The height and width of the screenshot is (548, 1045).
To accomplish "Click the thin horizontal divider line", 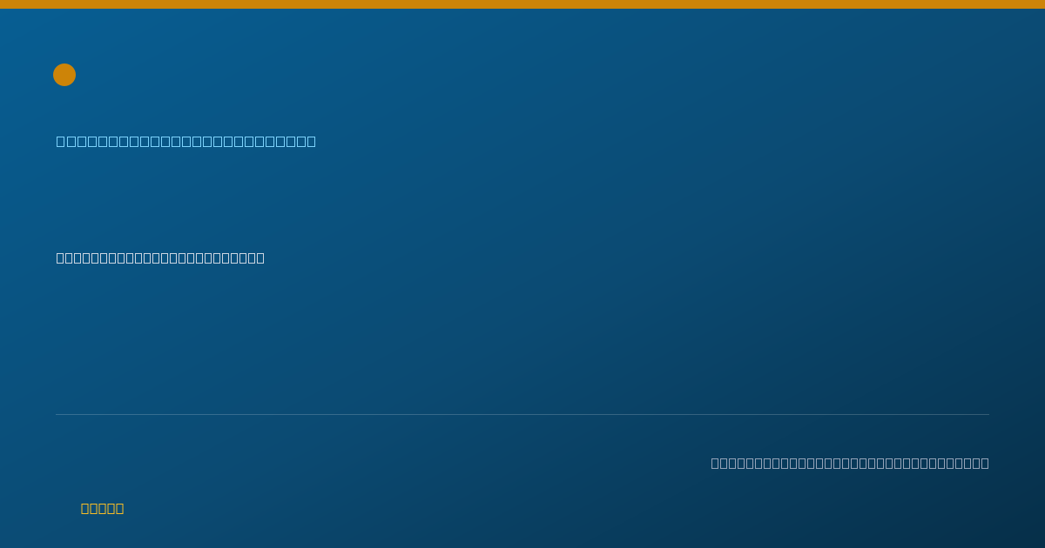I will [522, 414].
